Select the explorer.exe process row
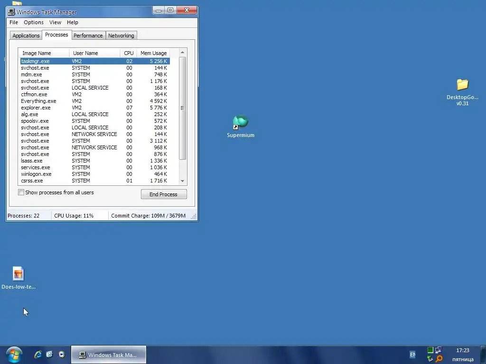This screenshot has width=486, height=364. [x=95, y=108]
